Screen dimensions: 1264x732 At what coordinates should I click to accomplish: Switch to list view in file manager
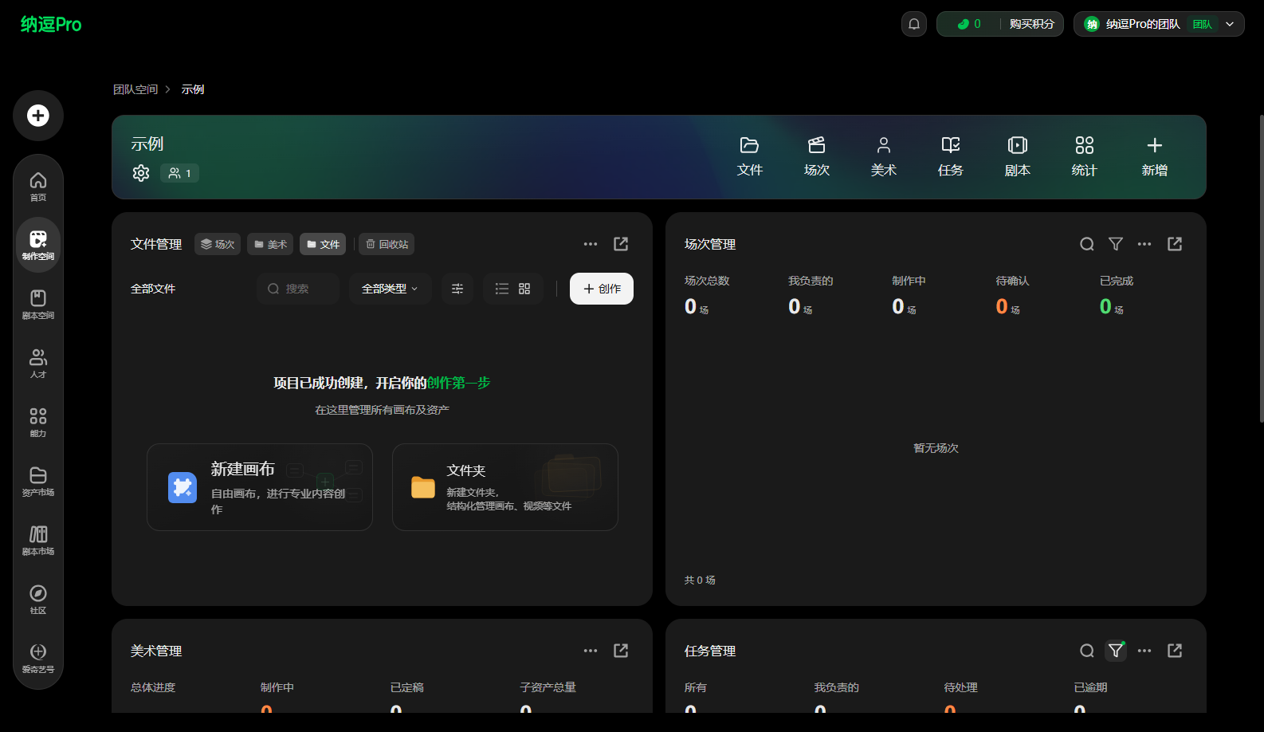pos(502,289)
